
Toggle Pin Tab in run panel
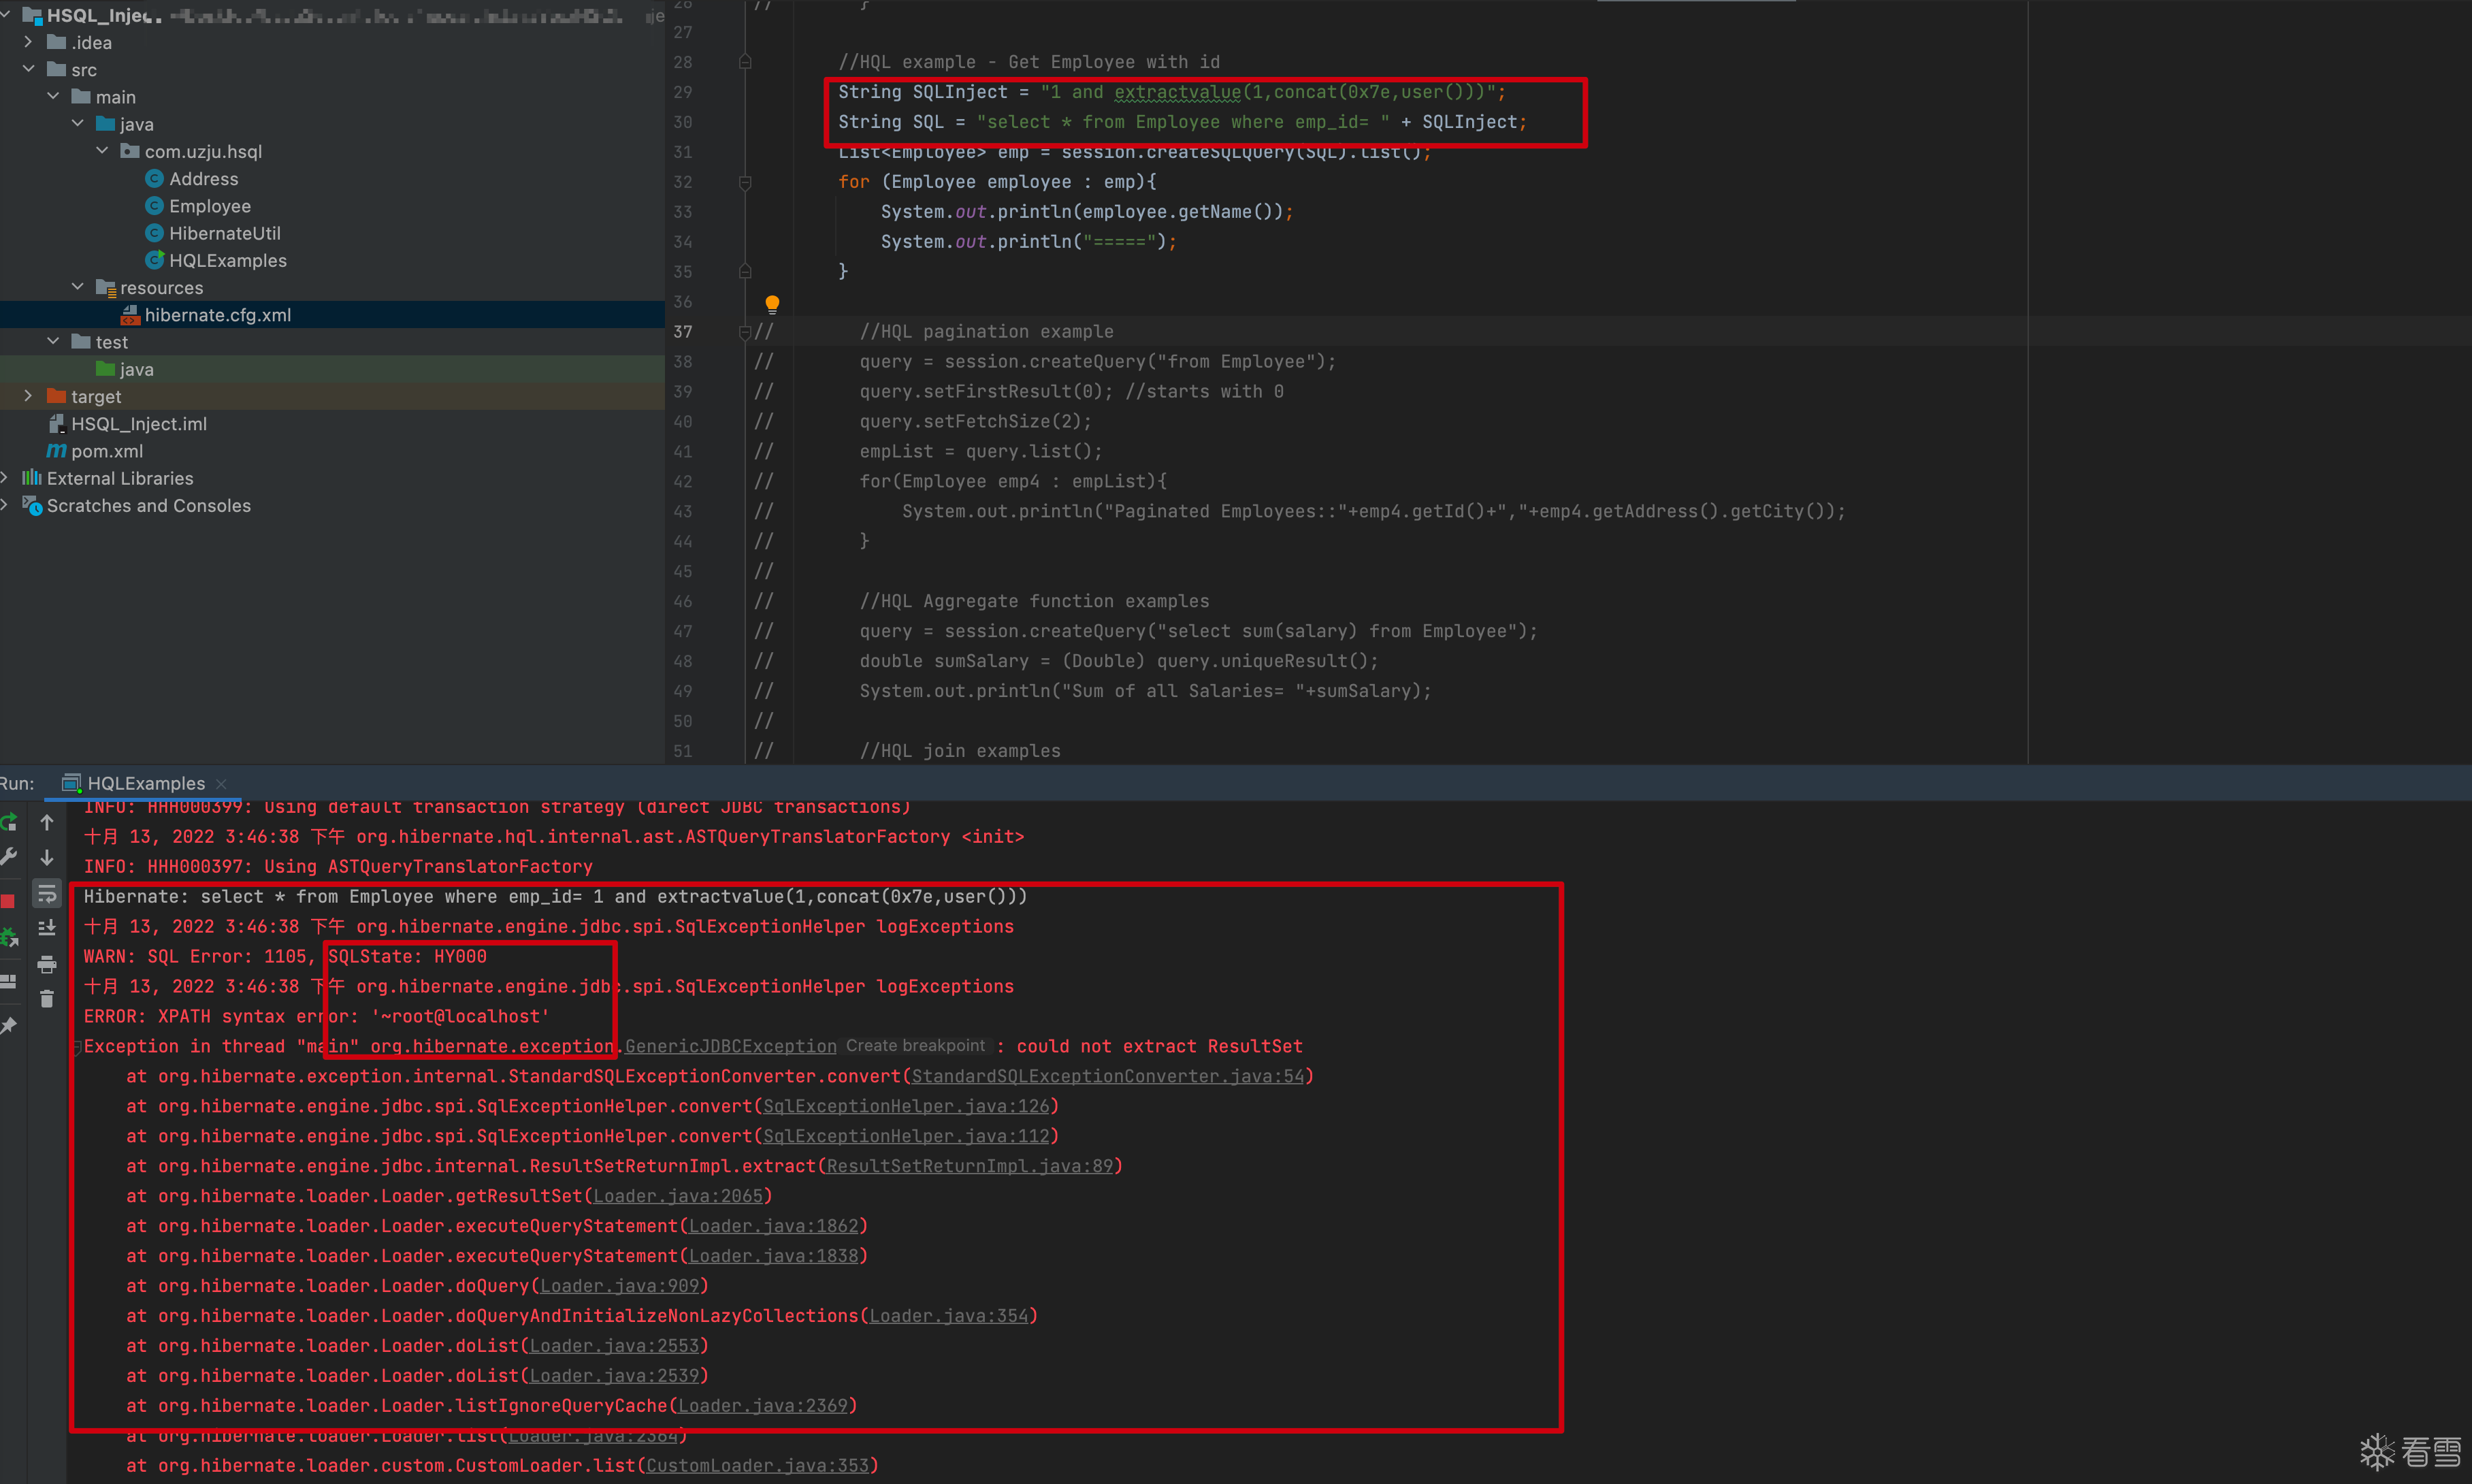tap(9, 1026)
